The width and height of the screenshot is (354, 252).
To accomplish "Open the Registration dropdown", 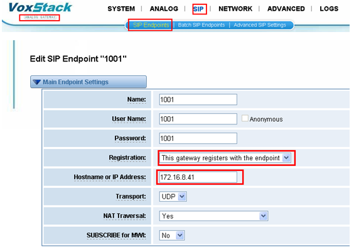I will (225, 158).
